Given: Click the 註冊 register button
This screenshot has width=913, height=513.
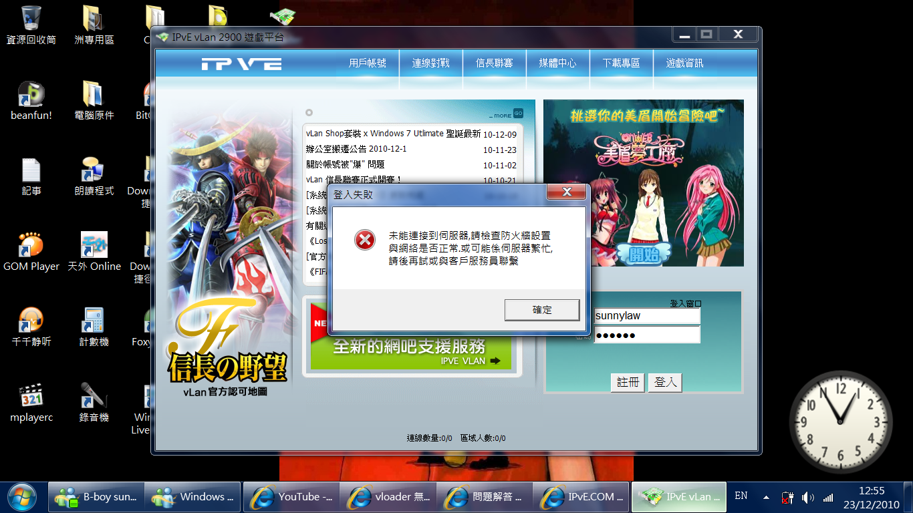Looking at the screenshot, I should pos(628,383).
